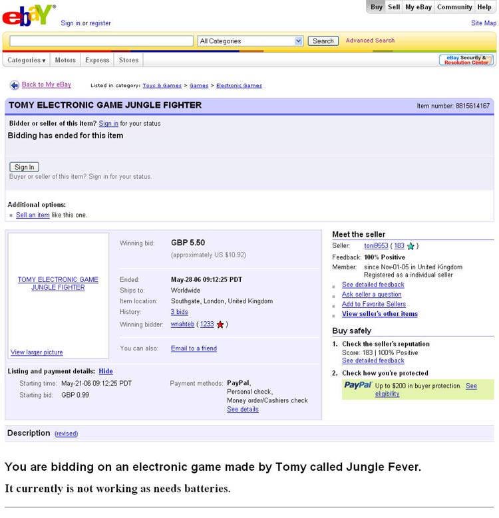Open the Site Map link

[484, 23]
